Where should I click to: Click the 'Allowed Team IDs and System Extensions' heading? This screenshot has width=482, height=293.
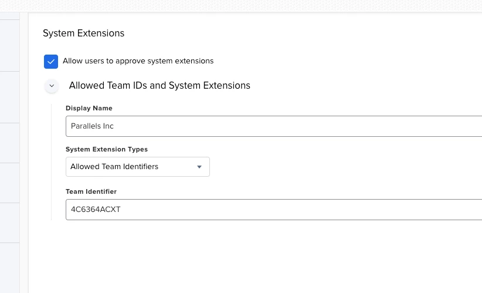tap(159, 86)
